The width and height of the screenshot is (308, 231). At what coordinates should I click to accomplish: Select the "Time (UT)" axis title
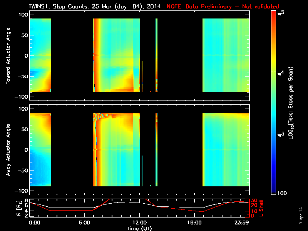(x=139, y=228)
